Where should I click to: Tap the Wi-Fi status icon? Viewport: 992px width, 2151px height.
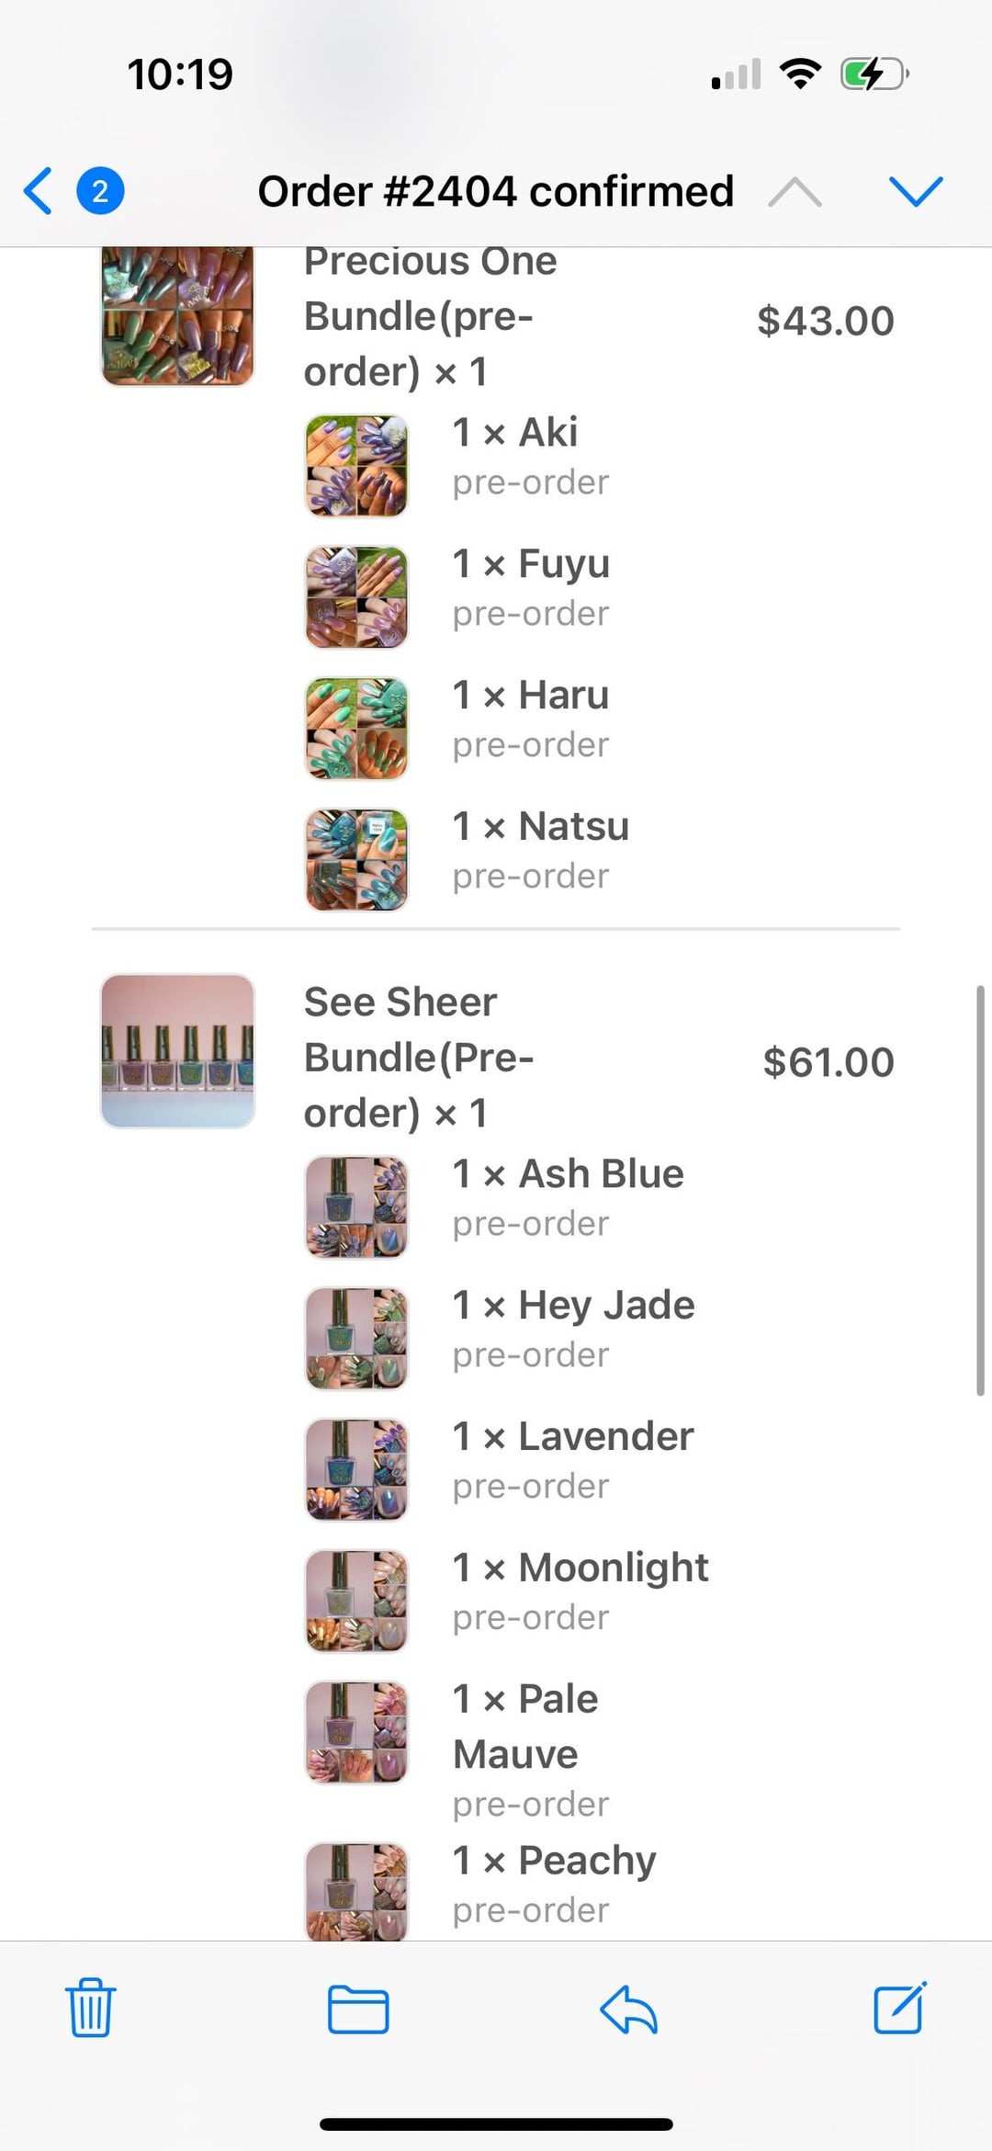800,74
